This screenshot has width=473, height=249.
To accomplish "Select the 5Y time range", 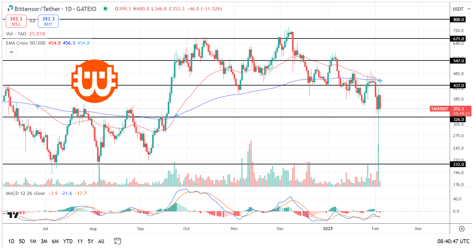I will [90, 241].
